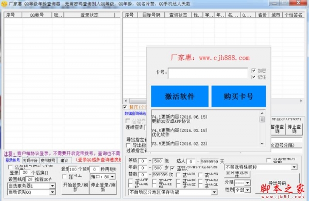Image resolution: width=309 pixels, height=201 pixels.
Task: Click the V4.0更新内容(2016.03.18) log line
Action: (179, 130)
